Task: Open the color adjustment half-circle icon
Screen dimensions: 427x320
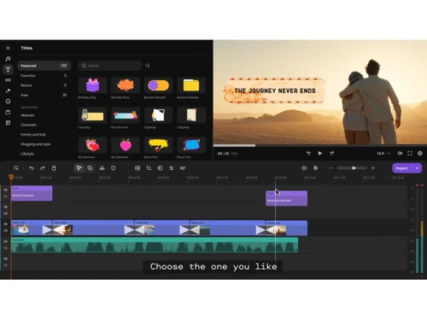Action: [x=161, y=168]
